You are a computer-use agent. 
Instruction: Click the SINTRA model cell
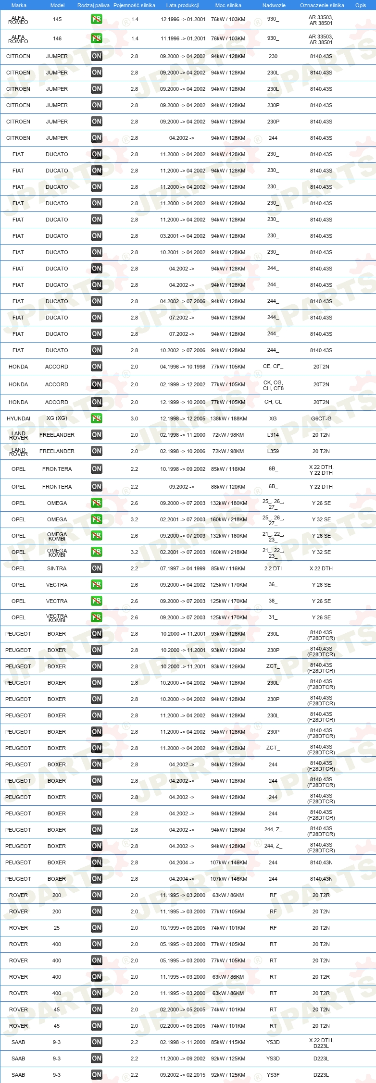[57, 568]
